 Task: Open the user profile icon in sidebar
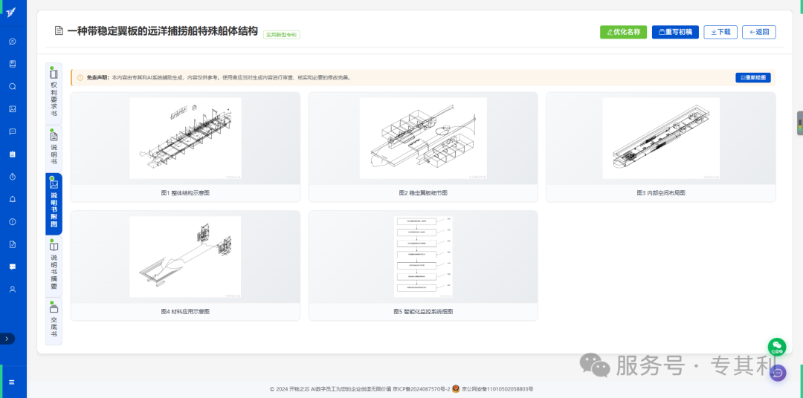coord(13,289)
